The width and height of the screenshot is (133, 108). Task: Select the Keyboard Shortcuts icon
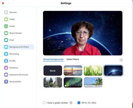tap(6, 75)
